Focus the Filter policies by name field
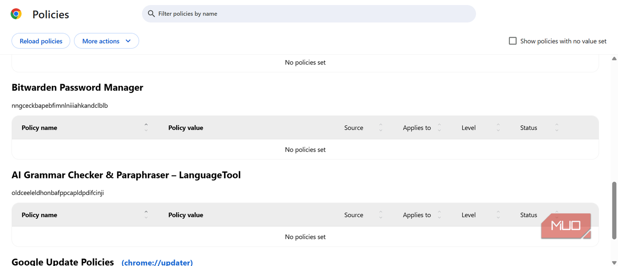The image size is (618, 266). (309, 14)
